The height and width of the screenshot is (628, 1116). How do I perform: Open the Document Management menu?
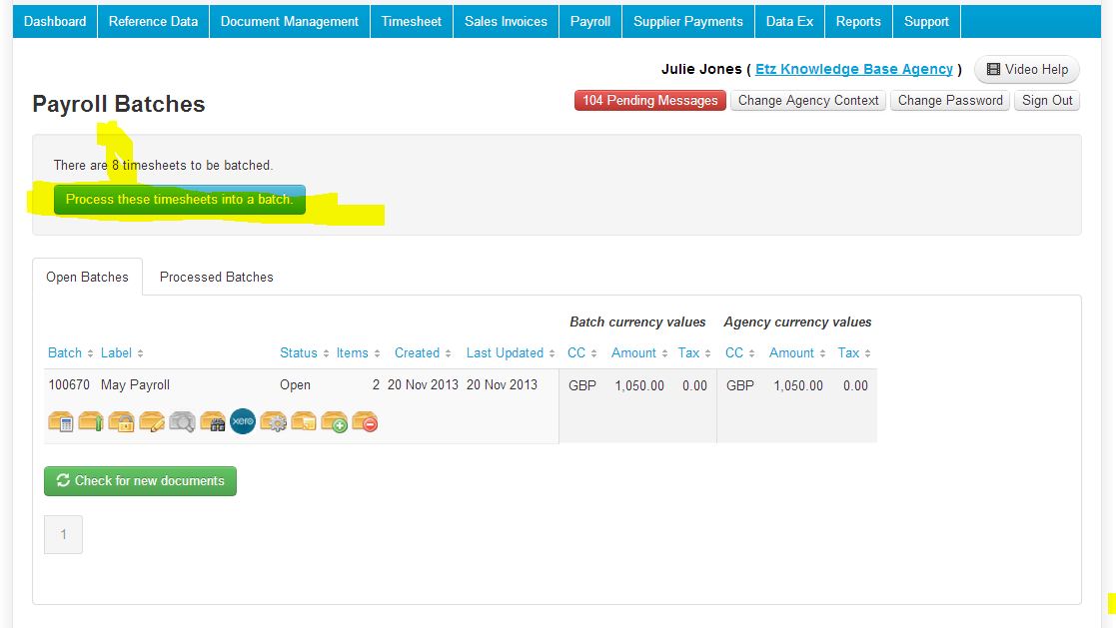(x=290, y=21)
